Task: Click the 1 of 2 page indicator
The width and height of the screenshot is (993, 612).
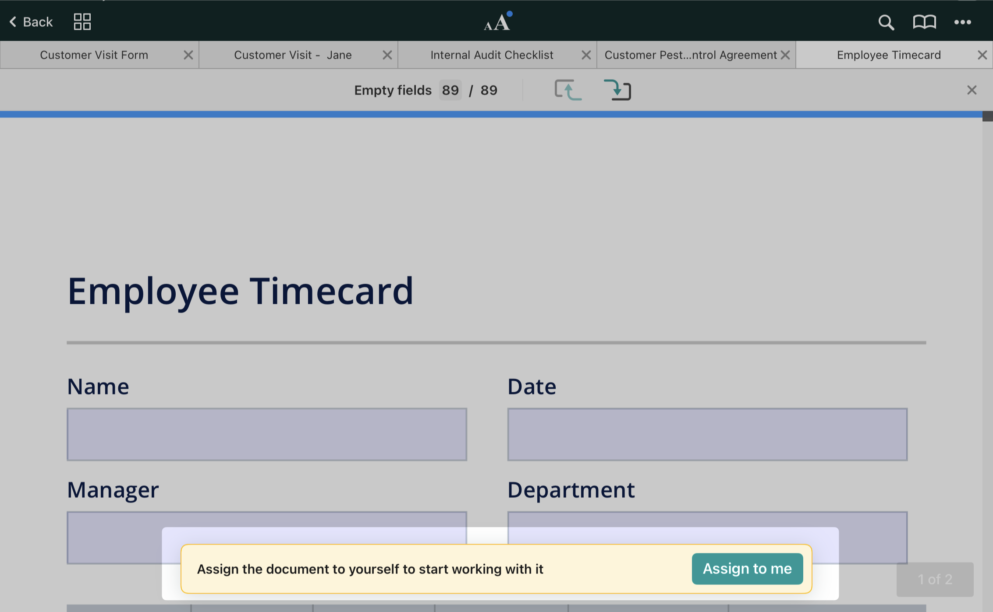Action: (934, 579)
